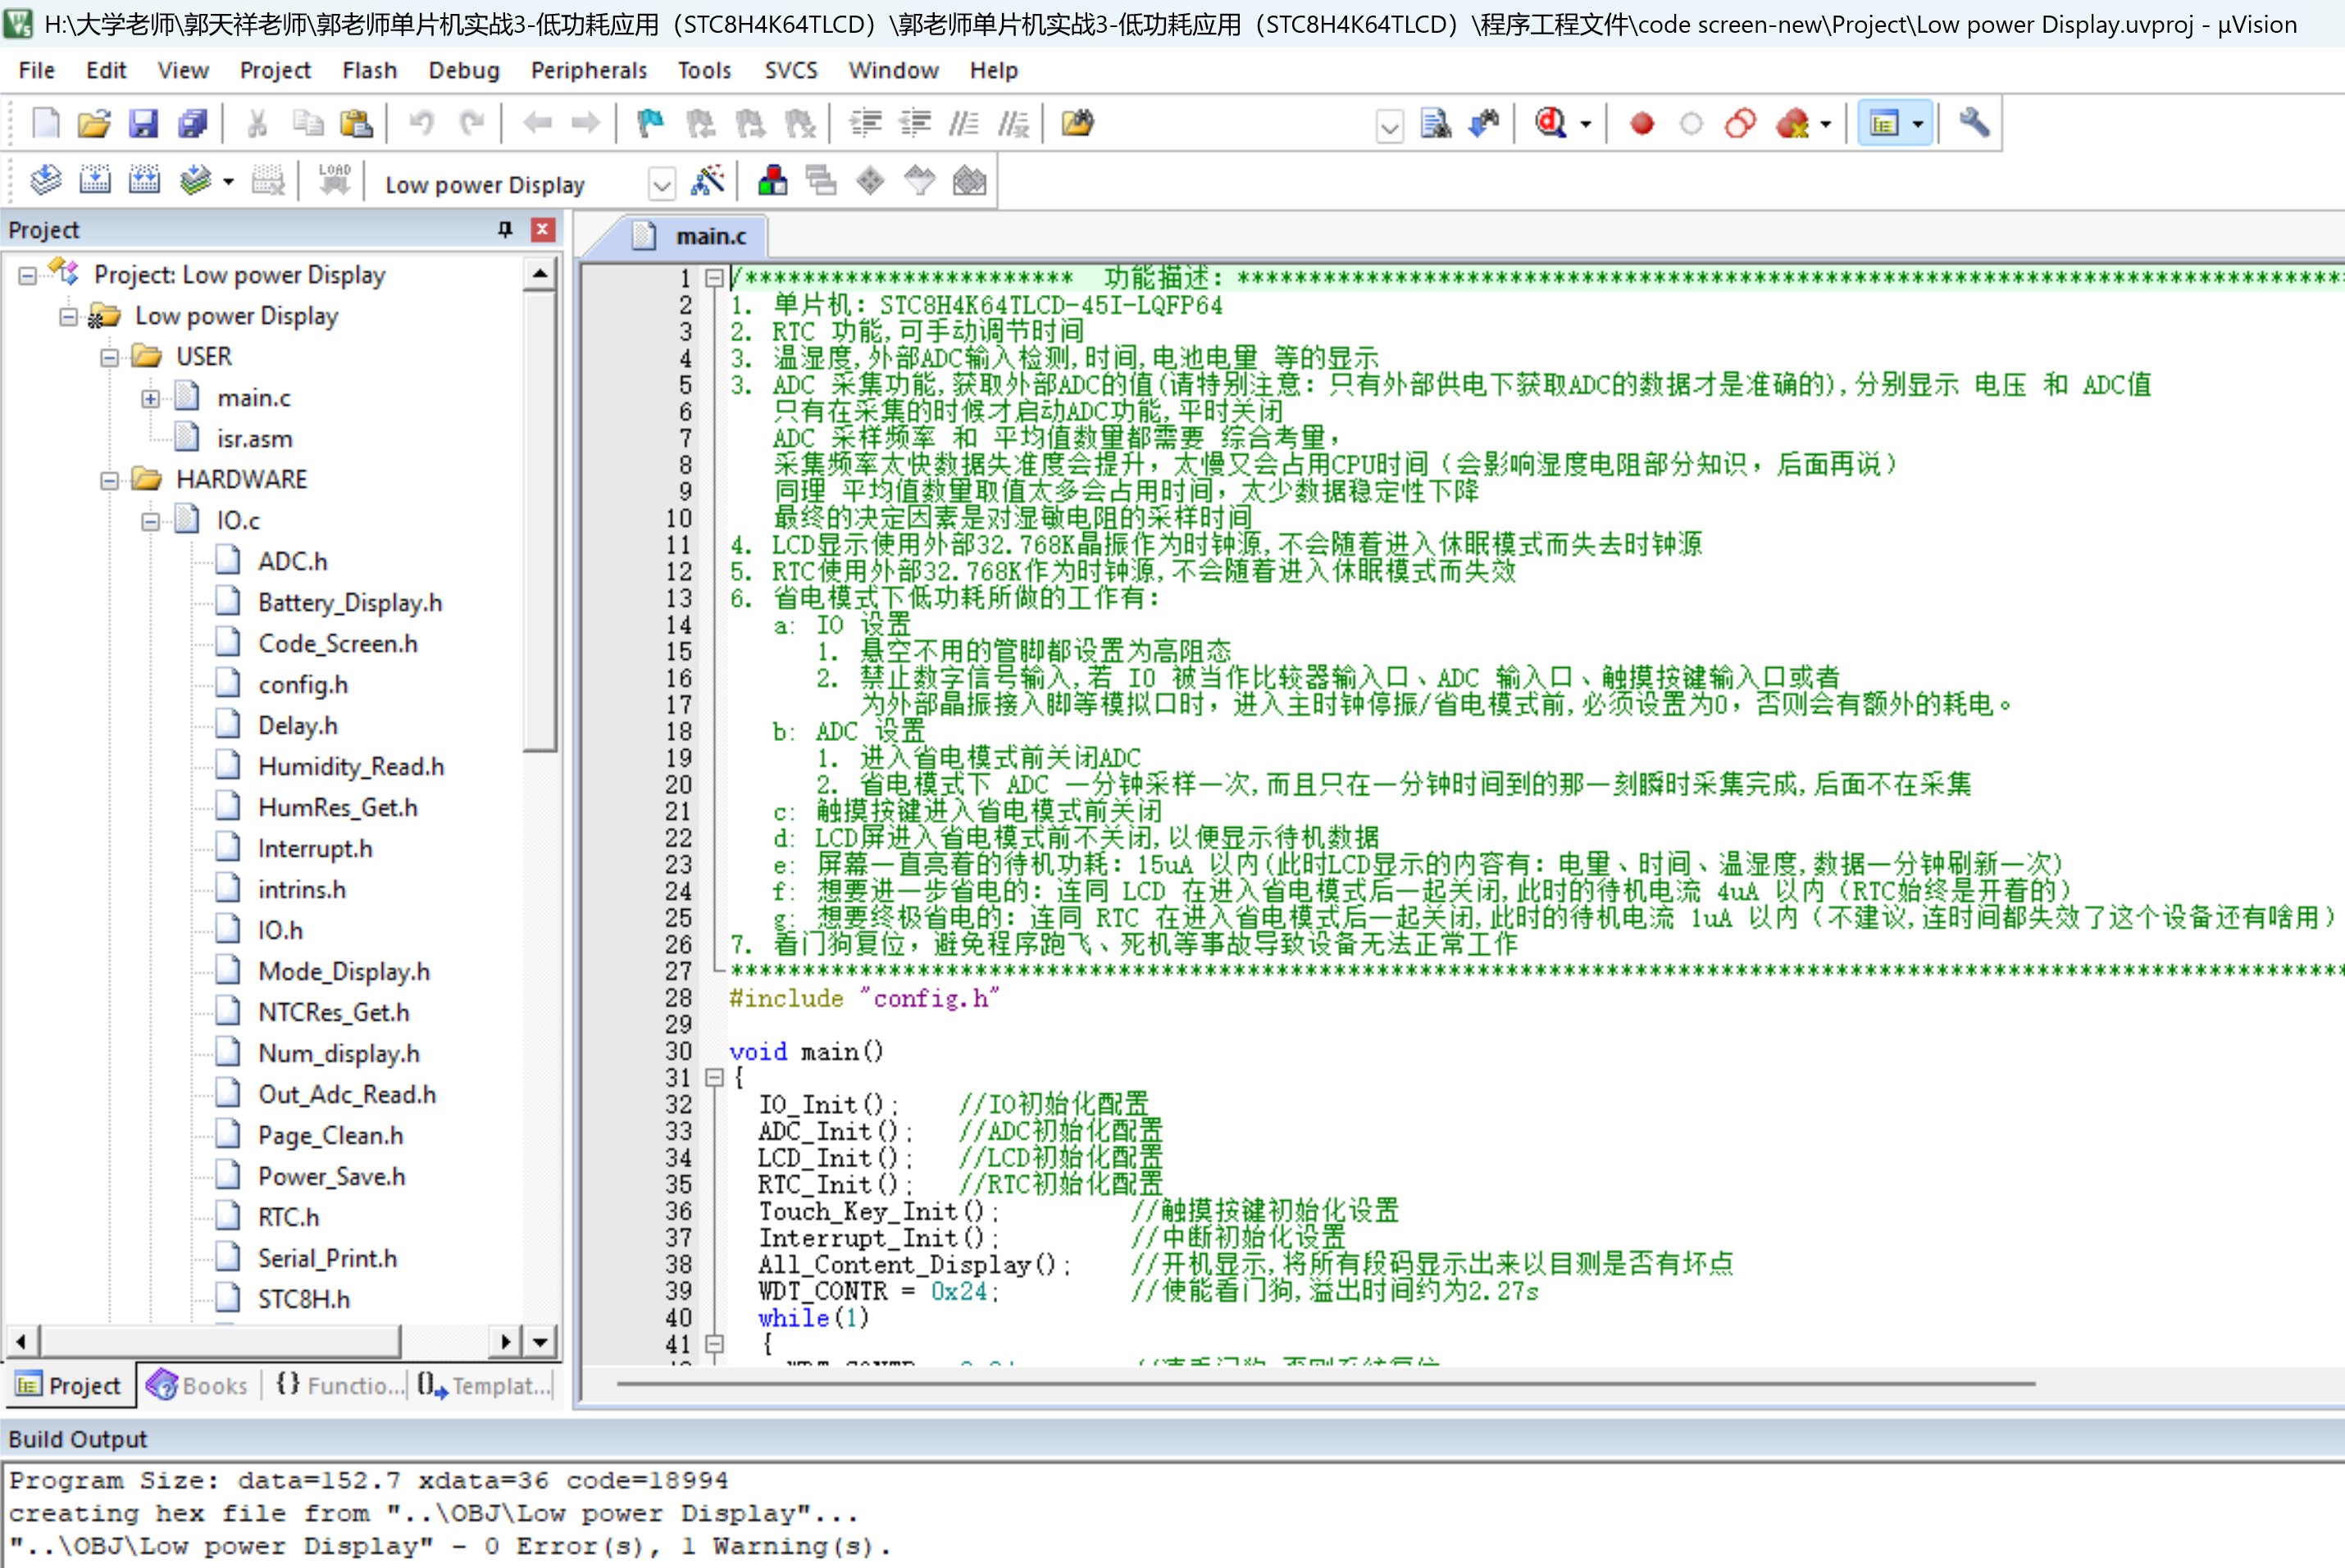Click the Build target icon
Image resolution: width=2345 pixels, height=1568 pixels.
[x=95, y=181]
